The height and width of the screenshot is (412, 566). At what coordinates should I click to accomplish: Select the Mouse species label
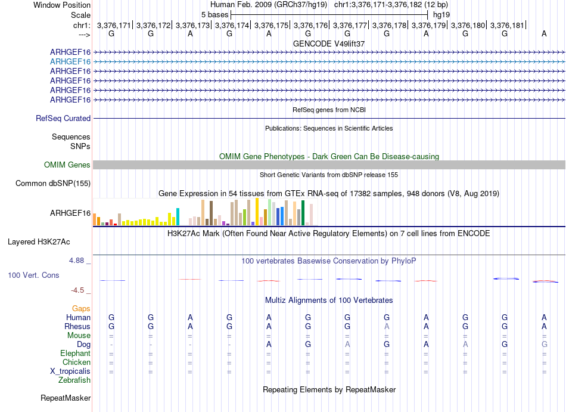point(79,336)
